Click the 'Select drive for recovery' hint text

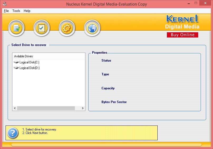41,129
